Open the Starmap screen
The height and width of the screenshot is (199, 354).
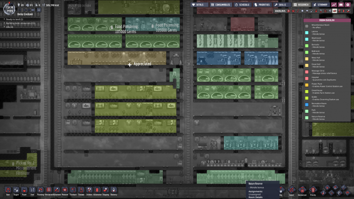point(320,5)
